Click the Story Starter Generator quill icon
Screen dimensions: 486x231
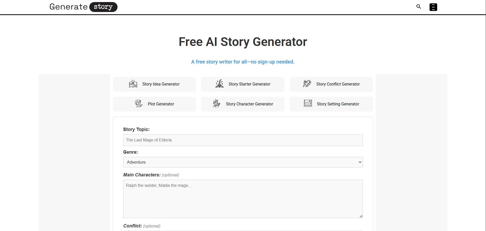(x=219, y=84)
